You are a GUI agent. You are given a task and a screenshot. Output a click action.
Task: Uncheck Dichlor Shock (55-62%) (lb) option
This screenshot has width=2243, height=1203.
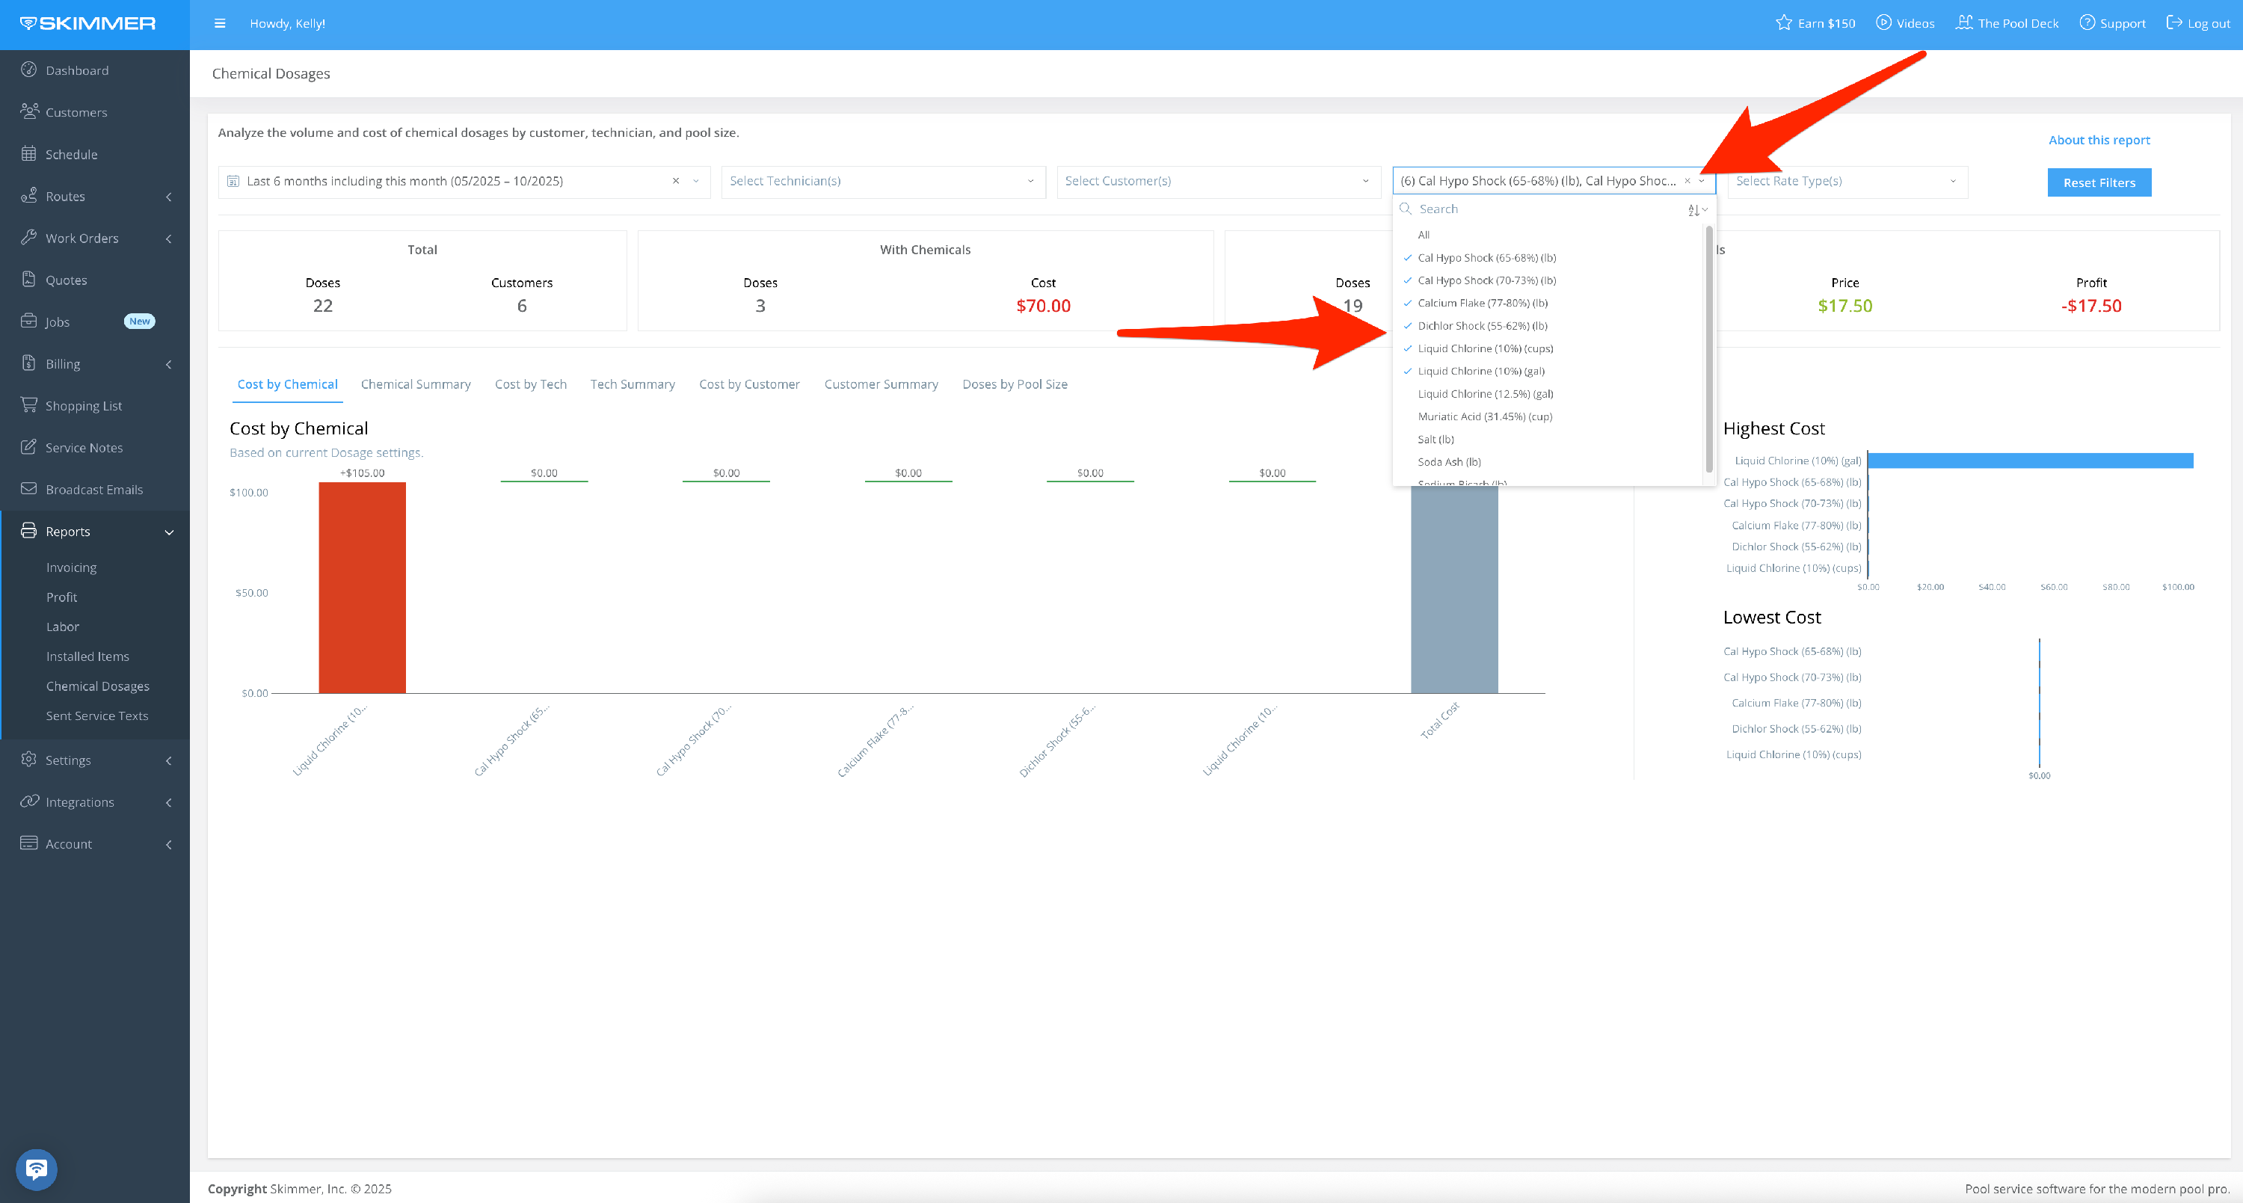(1482, 325)
